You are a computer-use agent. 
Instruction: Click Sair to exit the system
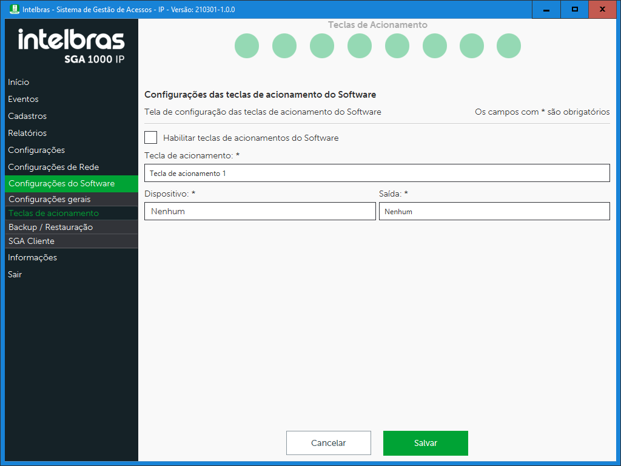point(15,274)
